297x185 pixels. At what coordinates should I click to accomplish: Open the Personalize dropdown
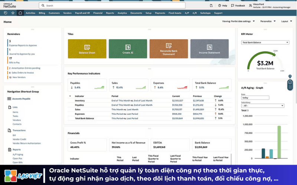(268, 21)
